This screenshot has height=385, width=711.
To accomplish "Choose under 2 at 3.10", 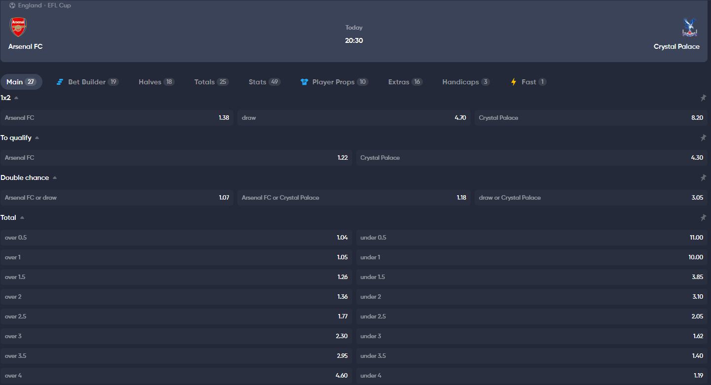I will (x=532, y=297).
